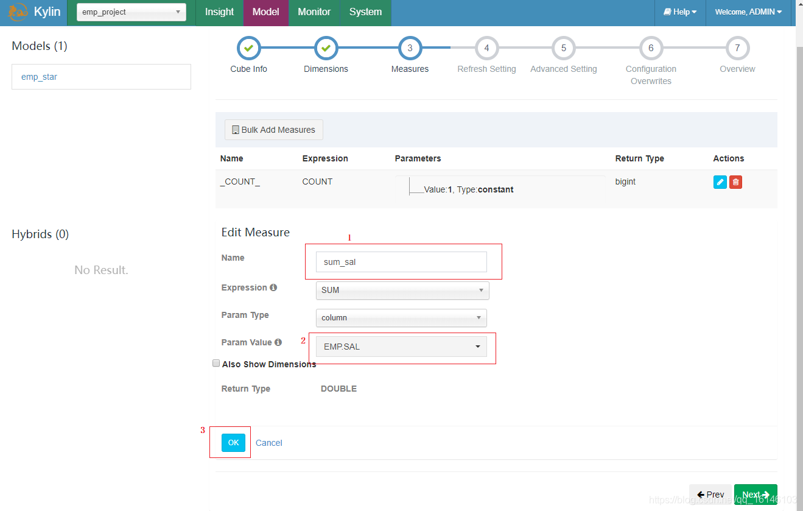This screenshot has width=803, height=511.
Task: Open Welcome, ADMIN user menu
Action: tap(748, 12)
